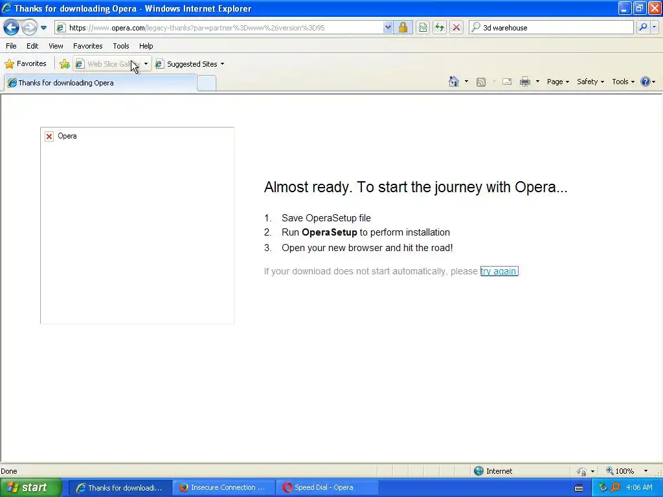
Task: Expand the address bar autocomplete dropdown
Action: coord(388,28)
